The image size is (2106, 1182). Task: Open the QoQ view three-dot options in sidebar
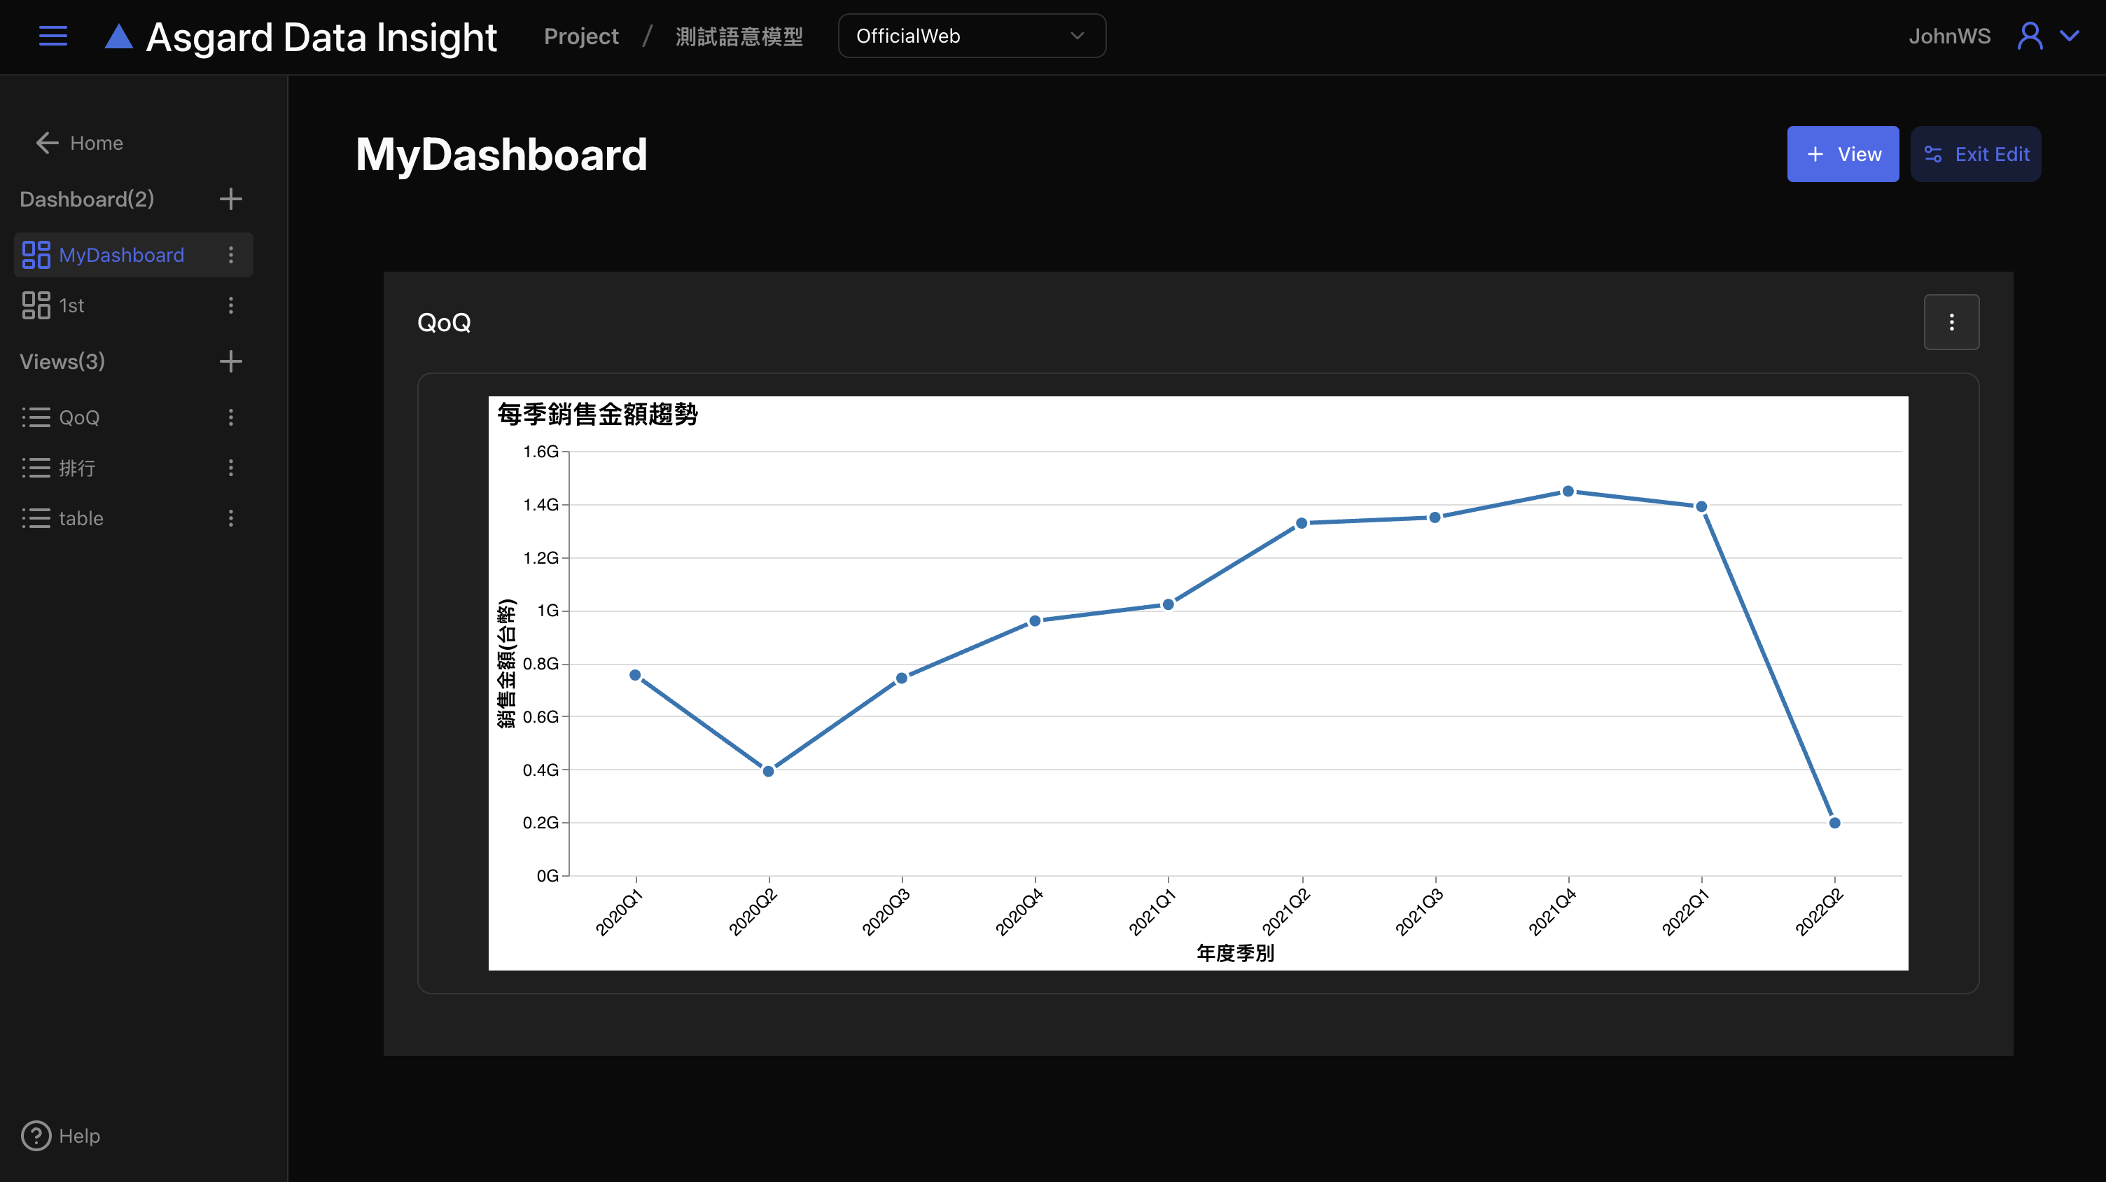[230, 418]
